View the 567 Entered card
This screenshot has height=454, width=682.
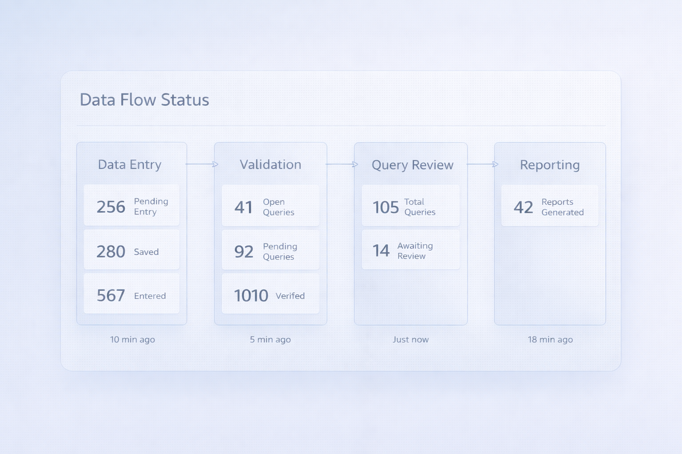point(131,294)
